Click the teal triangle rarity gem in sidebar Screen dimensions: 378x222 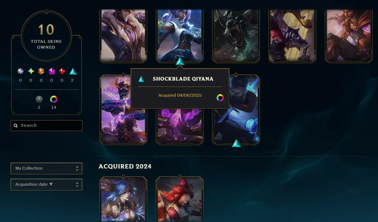tap(73, 71)
